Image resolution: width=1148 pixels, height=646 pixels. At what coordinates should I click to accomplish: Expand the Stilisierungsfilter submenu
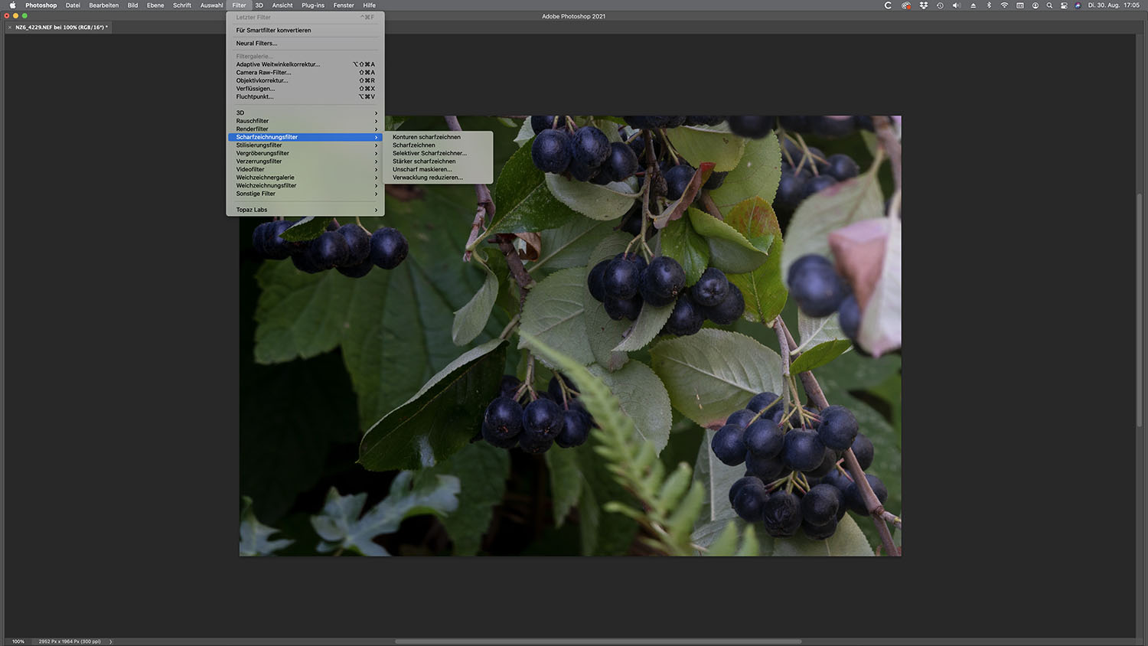pos(305,145)
